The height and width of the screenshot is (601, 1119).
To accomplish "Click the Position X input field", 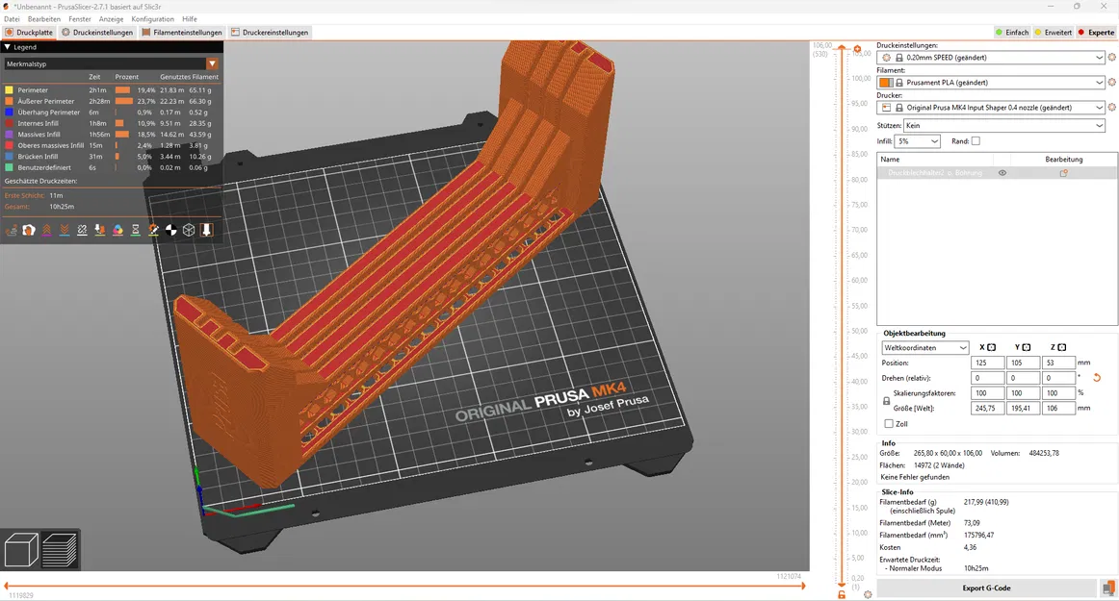I will (x=990, y=363).
